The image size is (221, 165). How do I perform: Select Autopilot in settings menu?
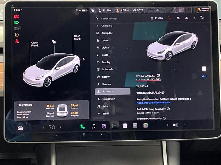[106, 33]
